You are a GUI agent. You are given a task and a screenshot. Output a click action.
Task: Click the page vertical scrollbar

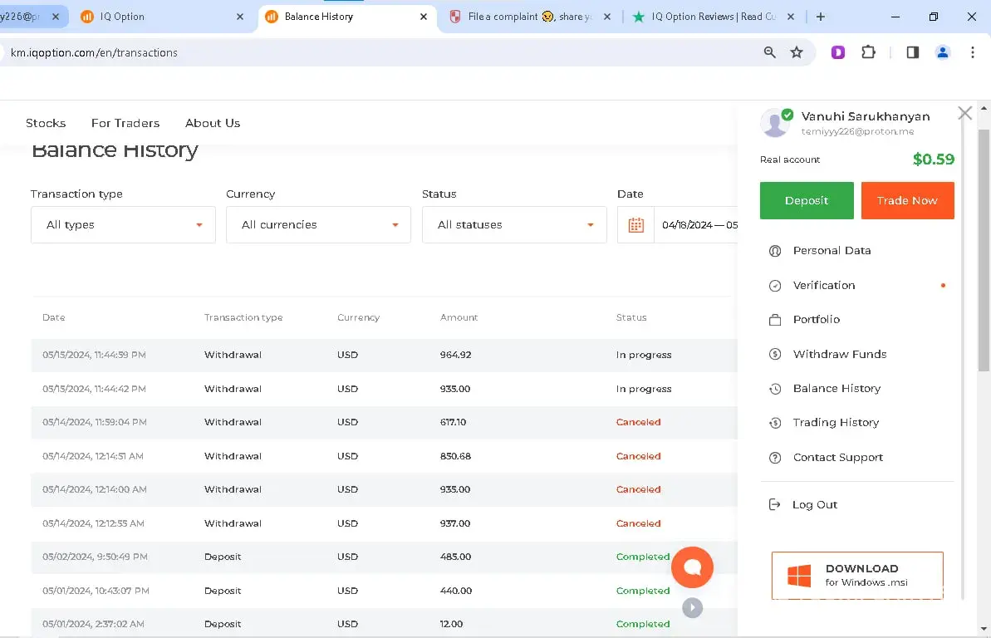[984, 249]
